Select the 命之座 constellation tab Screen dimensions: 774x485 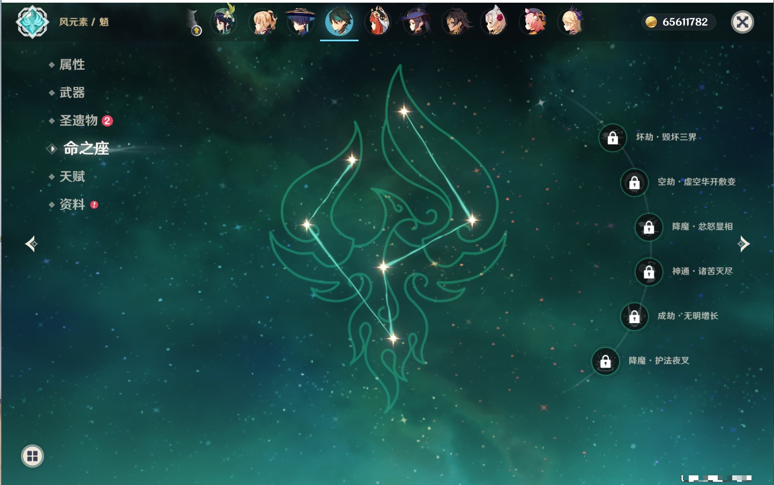(86, 148)
